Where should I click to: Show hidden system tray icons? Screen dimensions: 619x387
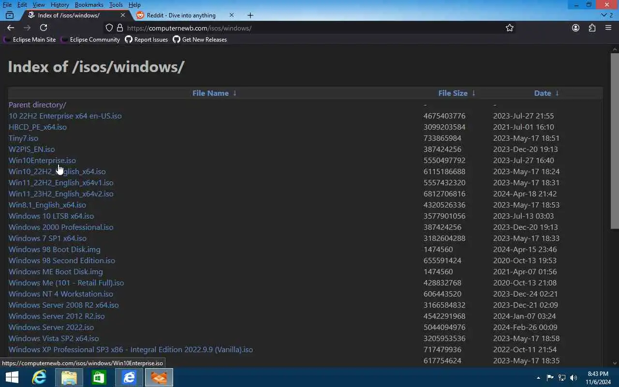click(538, 378)
